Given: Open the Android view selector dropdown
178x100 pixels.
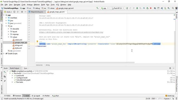Looking at the screenshot, I should (x=8, y=12).
